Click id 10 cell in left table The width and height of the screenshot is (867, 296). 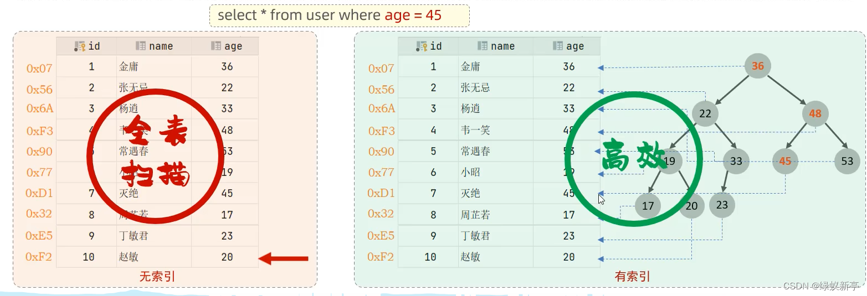click(86, 257)
